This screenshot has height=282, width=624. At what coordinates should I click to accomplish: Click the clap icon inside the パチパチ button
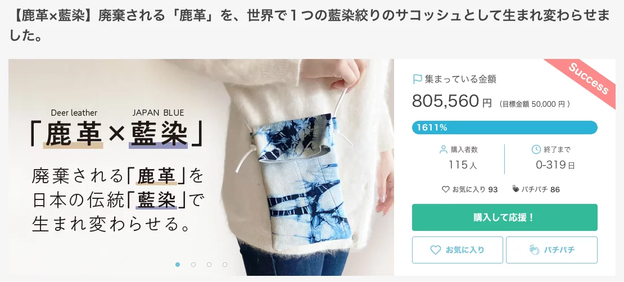(533, 250)
